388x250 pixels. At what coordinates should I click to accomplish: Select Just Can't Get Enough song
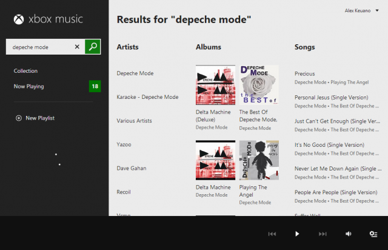point(337,121)
